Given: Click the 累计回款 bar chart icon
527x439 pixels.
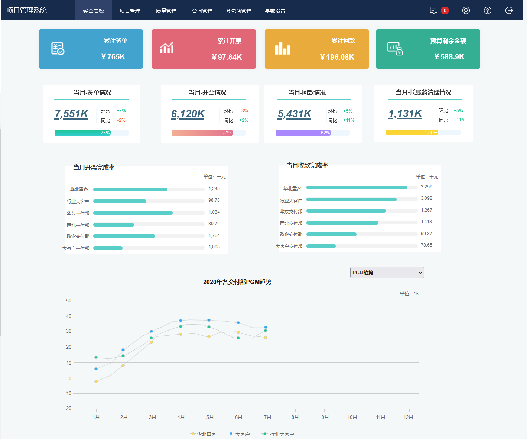Looking at the screenshot, I should click(x=283, y=48).
